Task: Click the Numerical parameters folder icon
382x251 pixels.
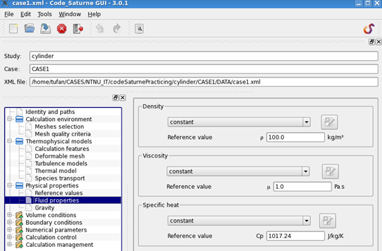Action: [x=19, y=230]
